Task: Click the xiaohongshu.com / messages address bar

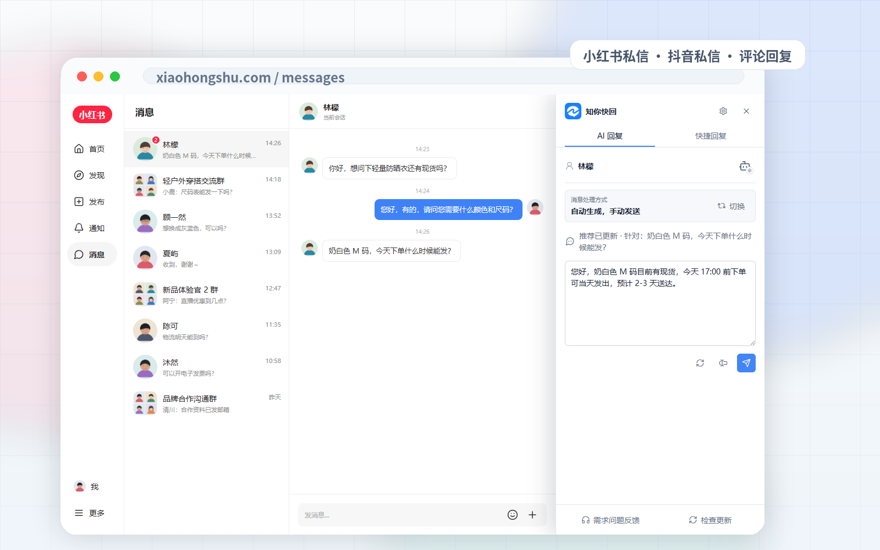Action: pos(443,77)
